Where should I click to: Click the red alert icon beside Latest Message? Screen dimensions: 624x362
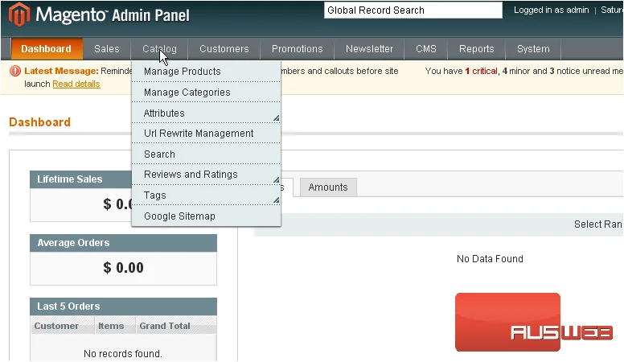[15, 71]
